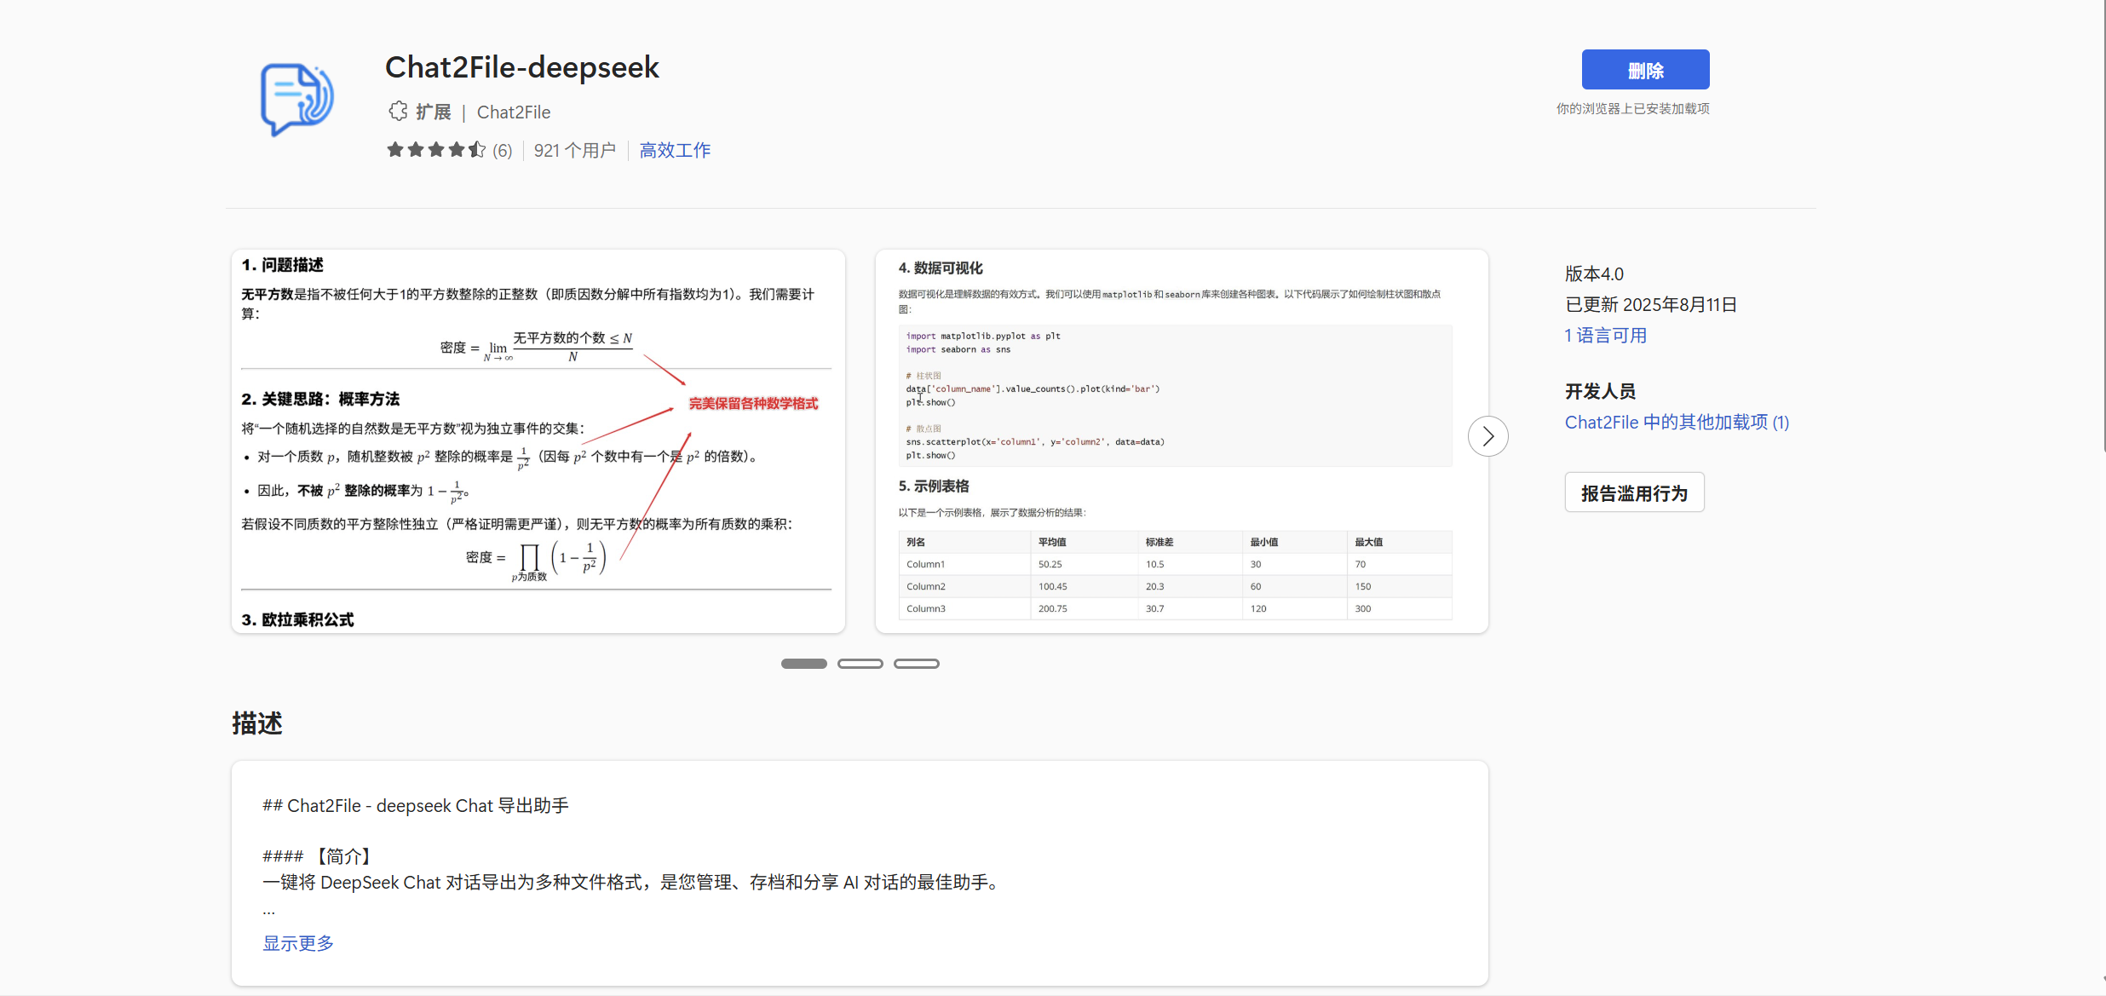2106x996 pixels.
Task: Click the 扩展 label text
Action: click(x=433, y=112)
